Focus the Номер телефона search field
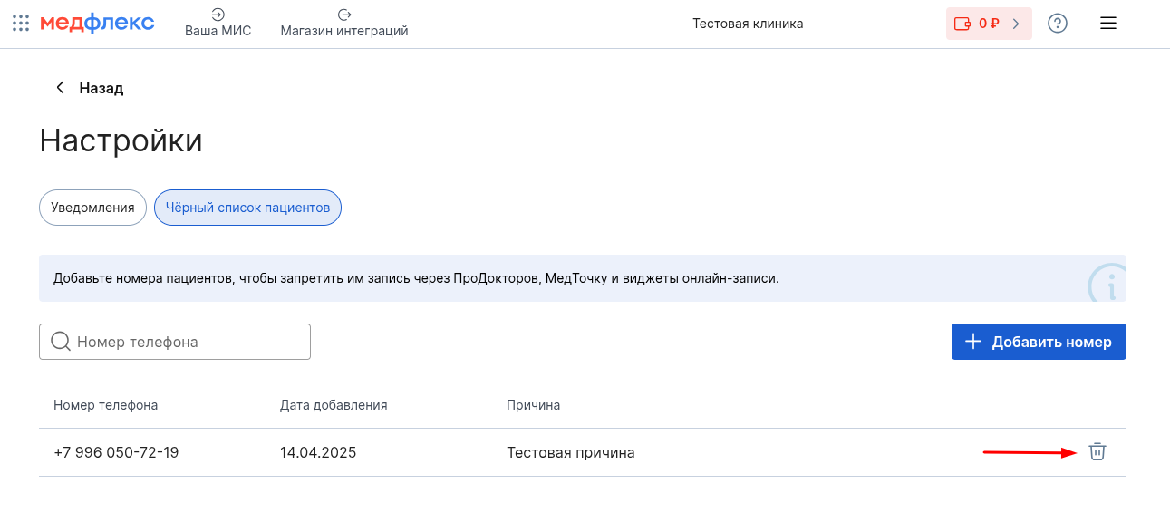The image size is (1170, 532). tap(175, 342)
